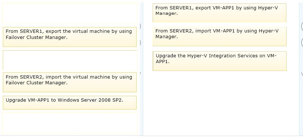Select 'Upgrade the Hyper-V Integration Services on VM-APP1' box
The image size is (303, 138).
220,61
